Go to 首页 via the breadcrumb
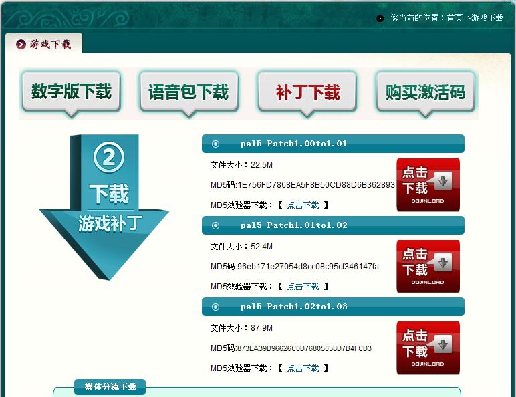 pos(455,18)
